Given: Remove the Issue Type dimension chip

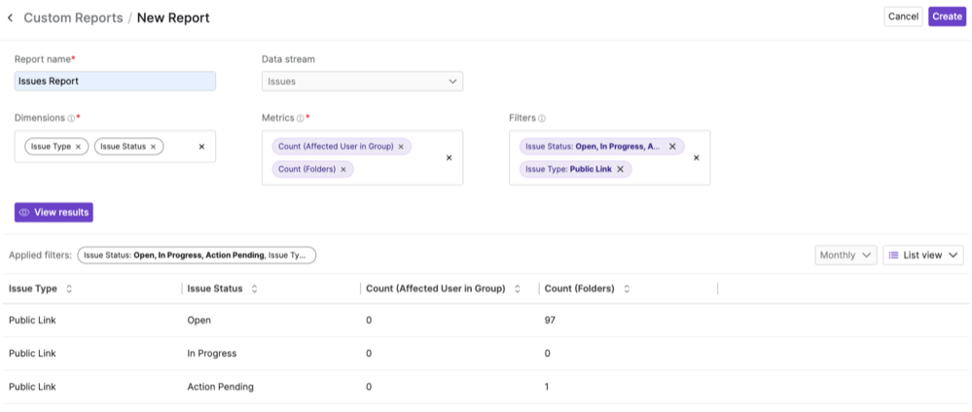Looking at the screenshot, I should point(79,147).
